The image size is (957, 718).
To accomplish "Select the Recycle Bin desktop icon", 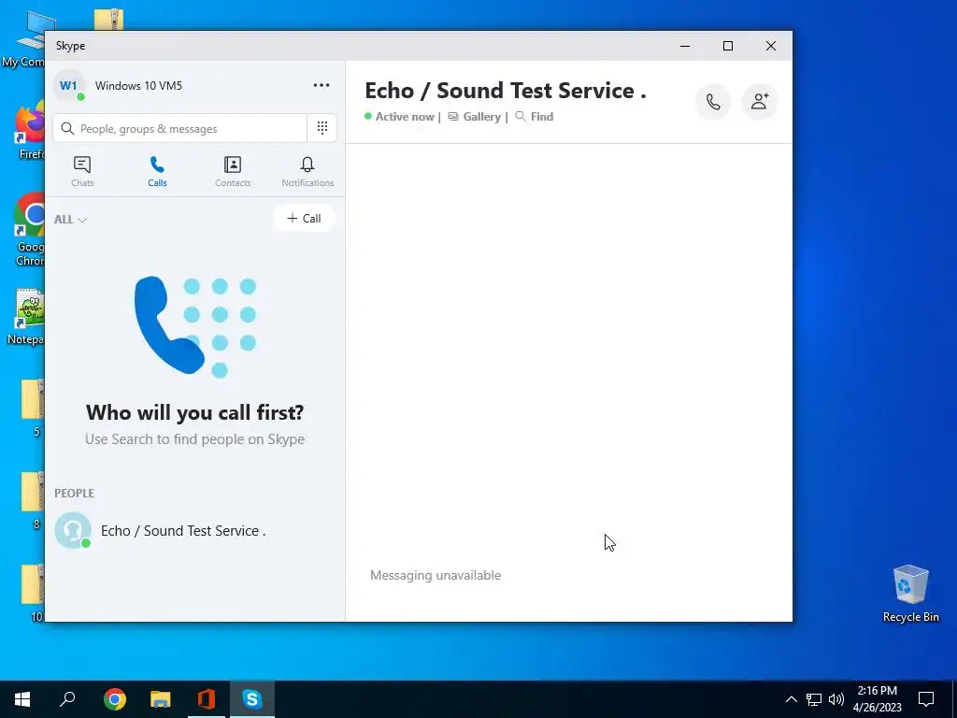I will coord(910,594).
